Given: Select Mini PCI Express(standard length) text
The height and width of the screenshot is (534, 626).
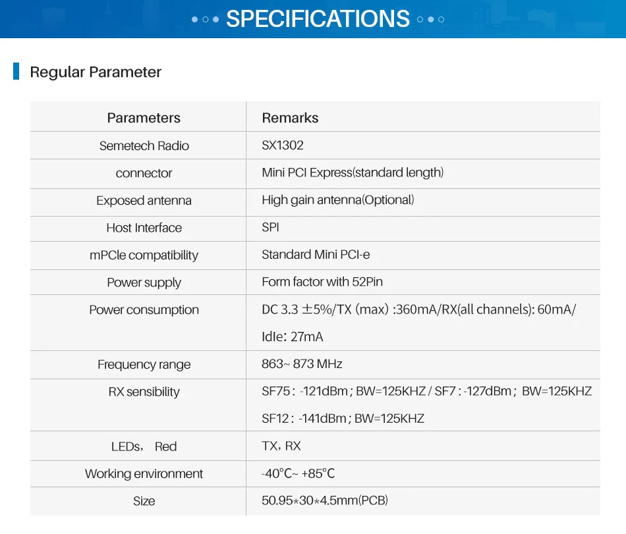Looking at the screenshot, I should coord(353,173).
